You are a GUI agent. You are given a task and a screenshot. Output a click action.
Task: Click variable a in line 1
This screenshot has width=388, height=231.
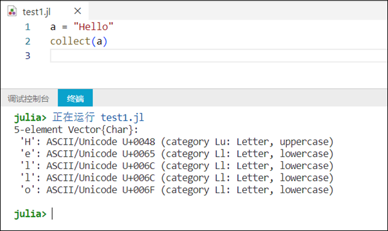point(53,27)
